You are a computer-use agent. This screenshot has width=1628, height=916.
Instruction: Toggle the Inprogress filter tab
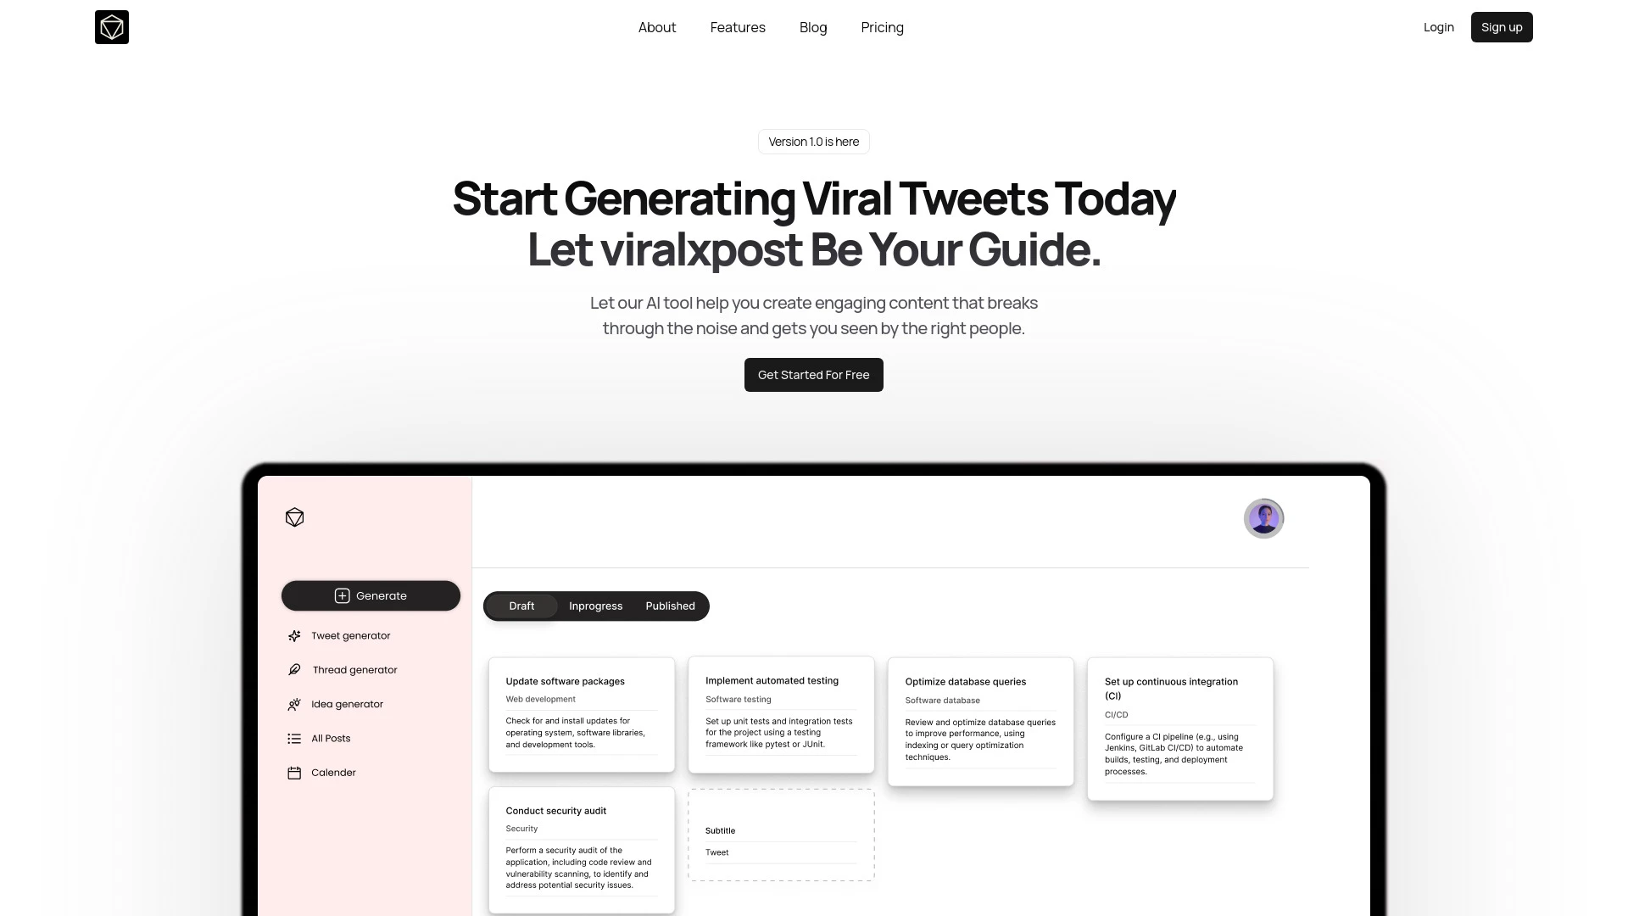point(595,605)
